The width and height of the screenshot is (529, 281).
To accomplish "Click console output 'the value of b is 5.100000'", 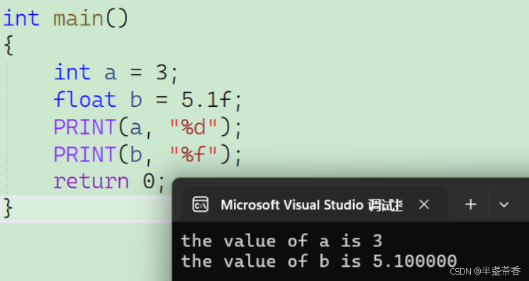I will coord(319,261).
